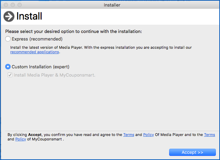Click the "Please select your desired option" instruction text
The height and width of the screenshot is (160, 220).
[x=73, y=32]
